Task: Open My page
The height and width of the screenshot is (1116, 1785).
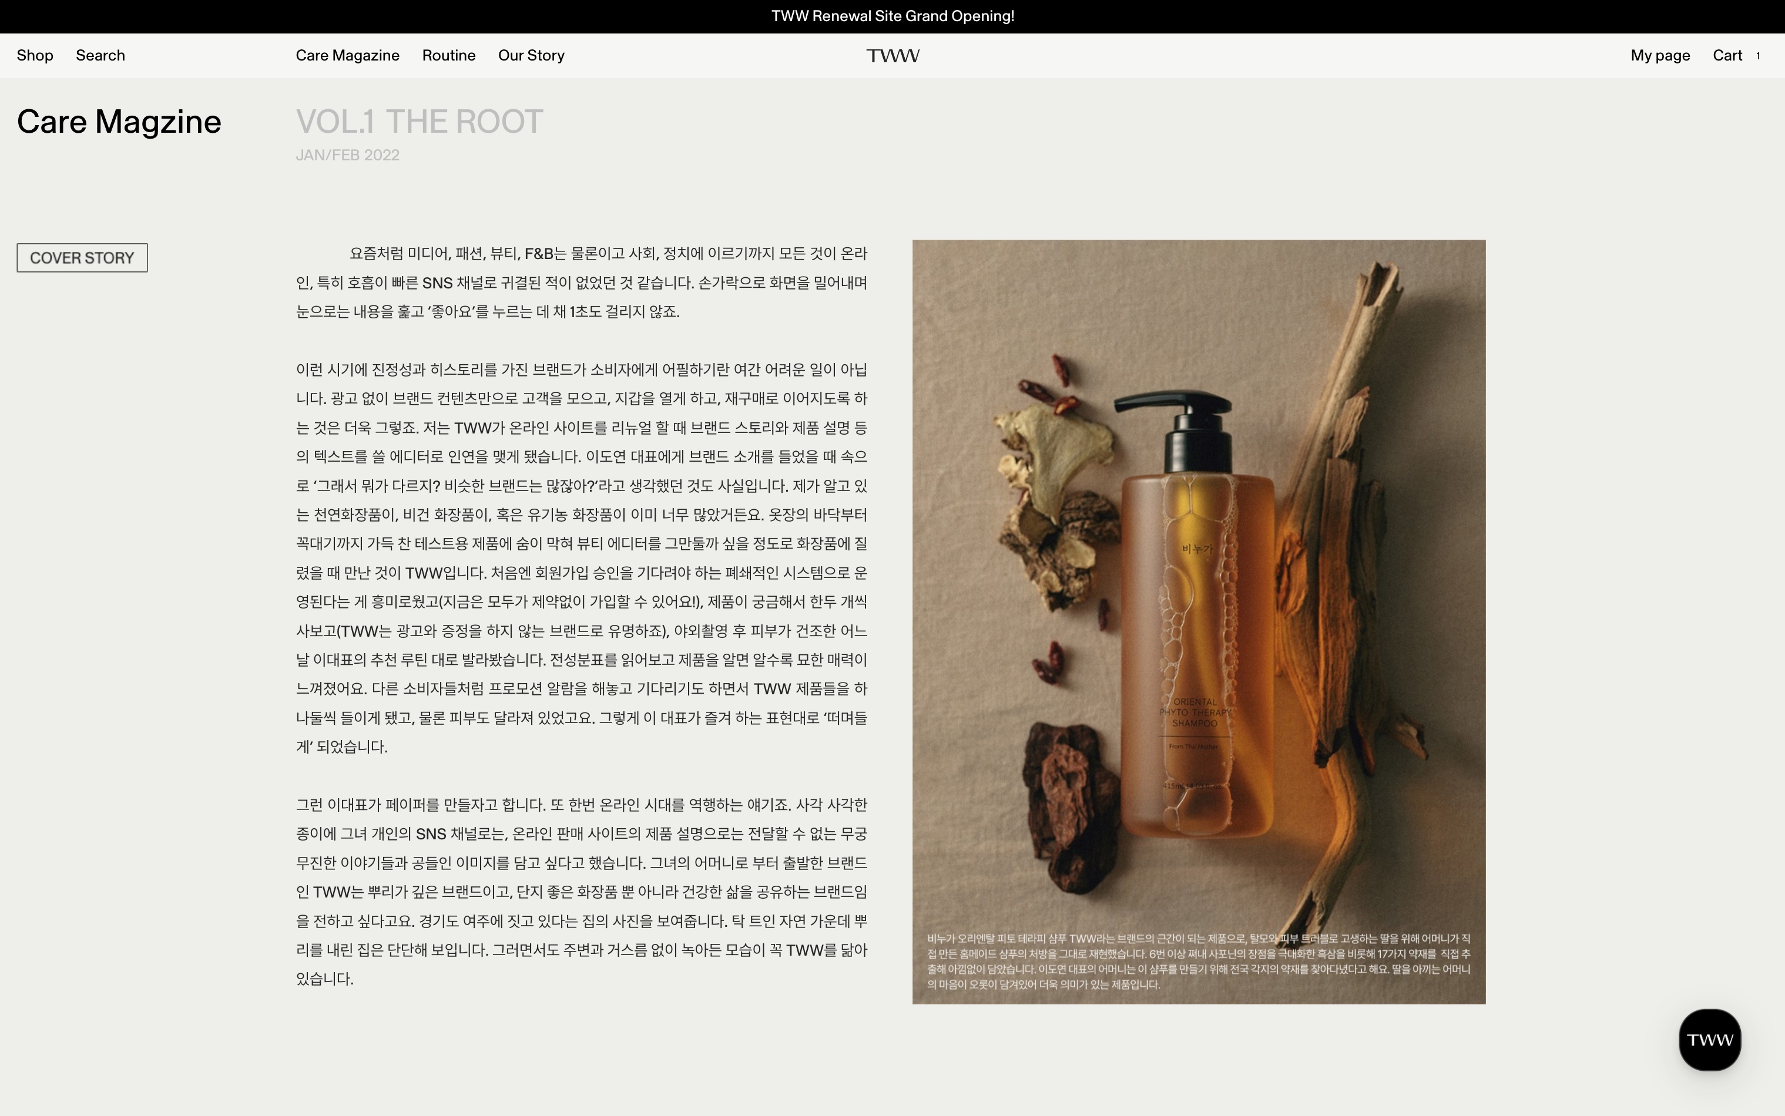Action: tap(1659, 56)
